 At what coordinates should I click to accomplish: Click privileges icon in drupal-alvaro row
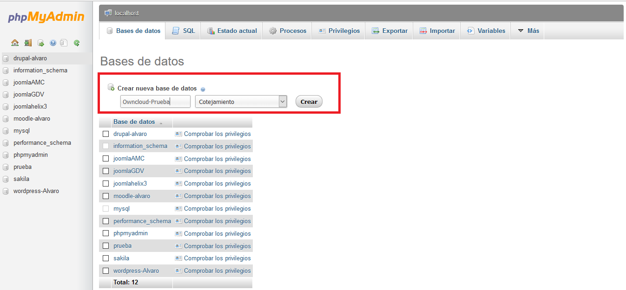tap(178, 134)
